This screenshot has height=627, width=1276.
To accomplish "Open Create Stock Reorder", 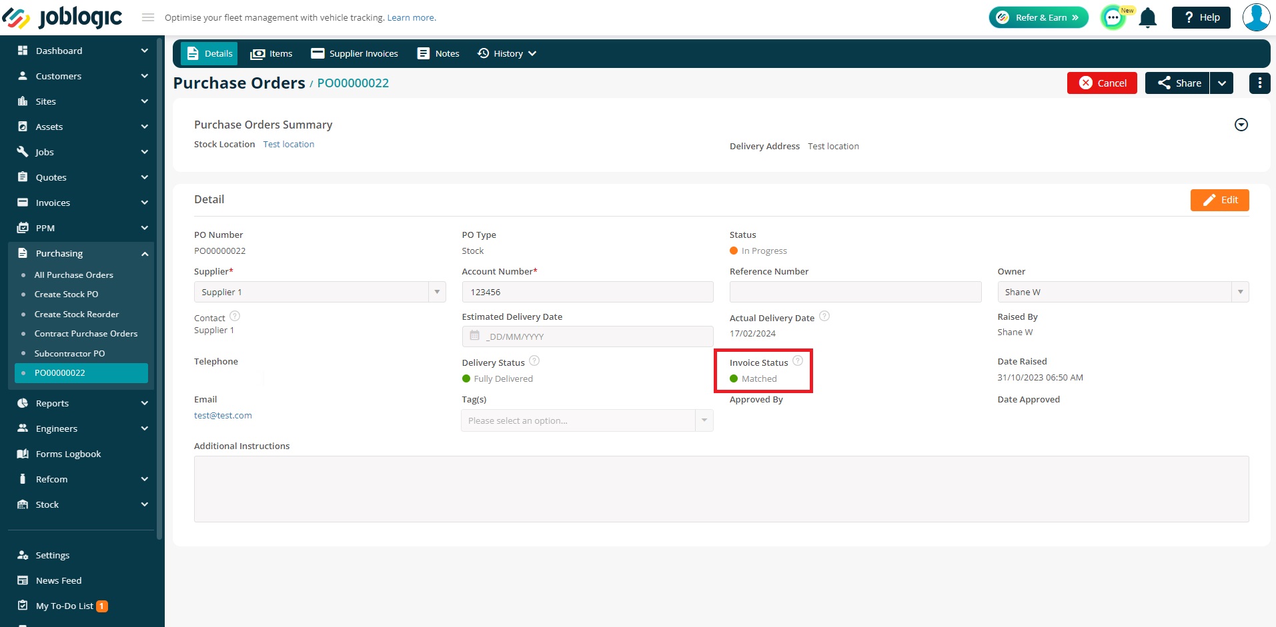I will coord(77,314).
